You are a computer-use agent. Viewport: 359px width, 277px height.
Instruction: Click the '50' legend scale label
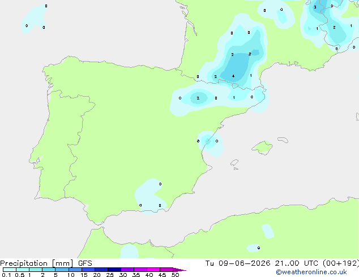click(x=176, y=275)
